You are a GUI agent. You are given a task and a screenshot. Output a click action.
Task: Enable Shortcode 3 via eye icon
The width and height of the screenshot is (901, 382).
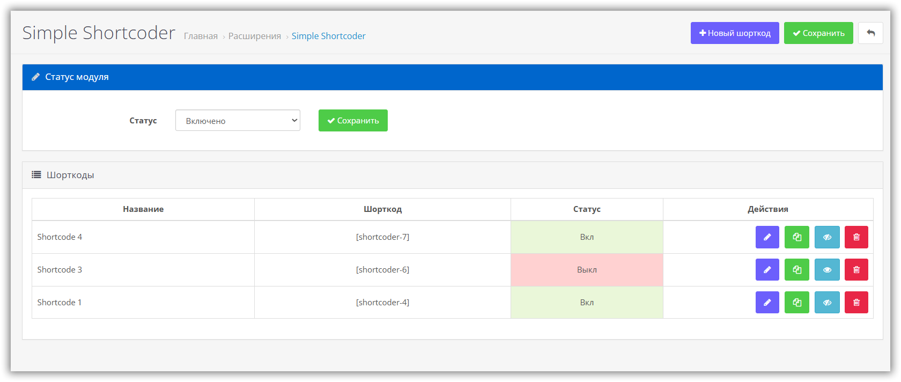[827, 270]
